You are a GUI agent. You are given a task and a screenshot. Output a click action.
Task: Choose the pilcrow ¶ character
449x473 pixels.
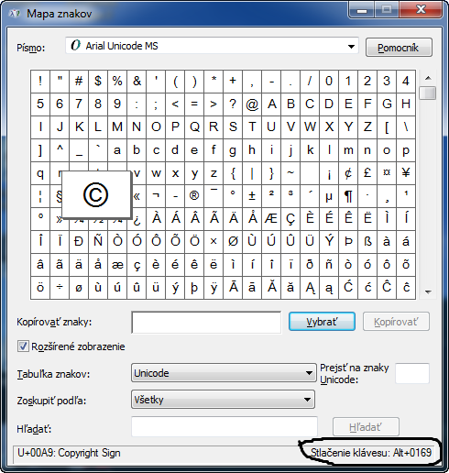point(348,196)
